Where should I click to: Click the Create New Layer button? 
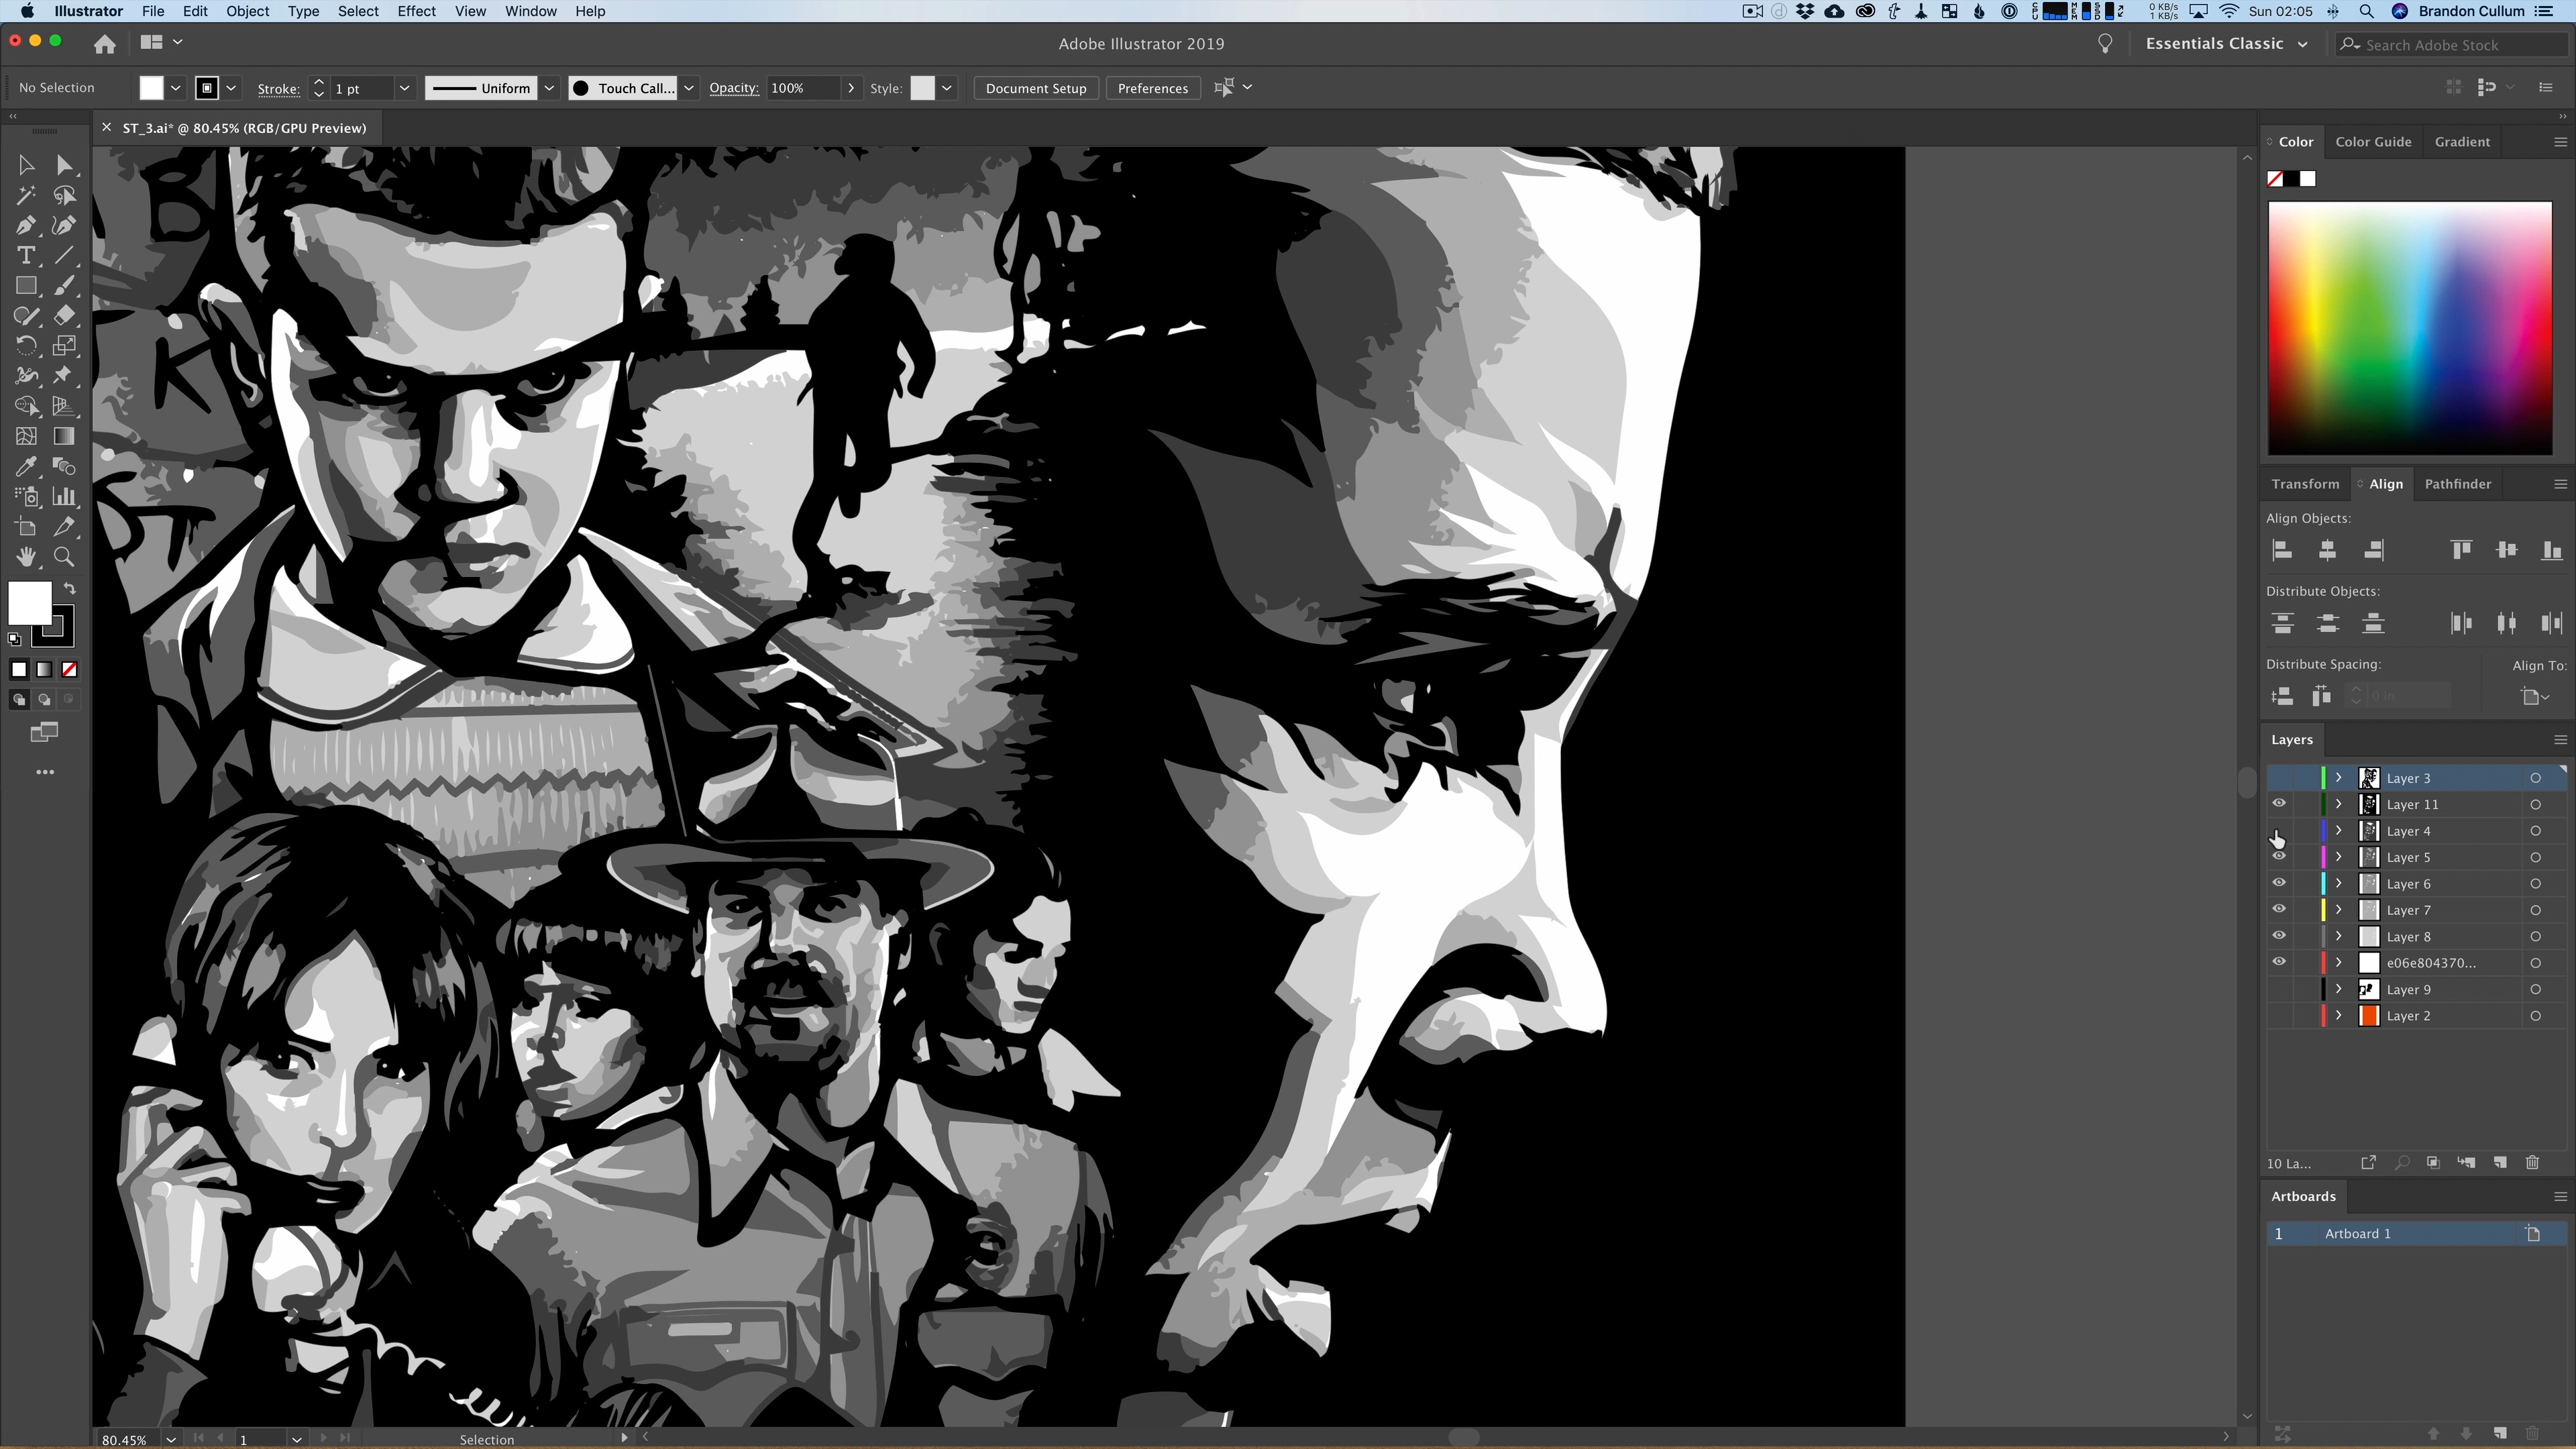coord(2499,1162)
